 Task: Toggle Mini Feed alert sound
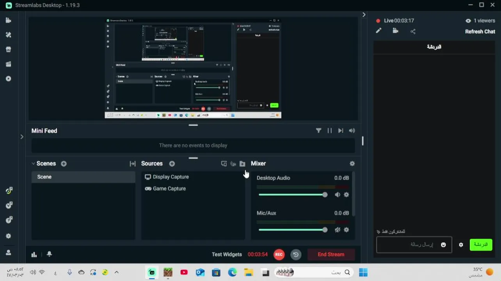pyautogui.click(x=352, y=131)
